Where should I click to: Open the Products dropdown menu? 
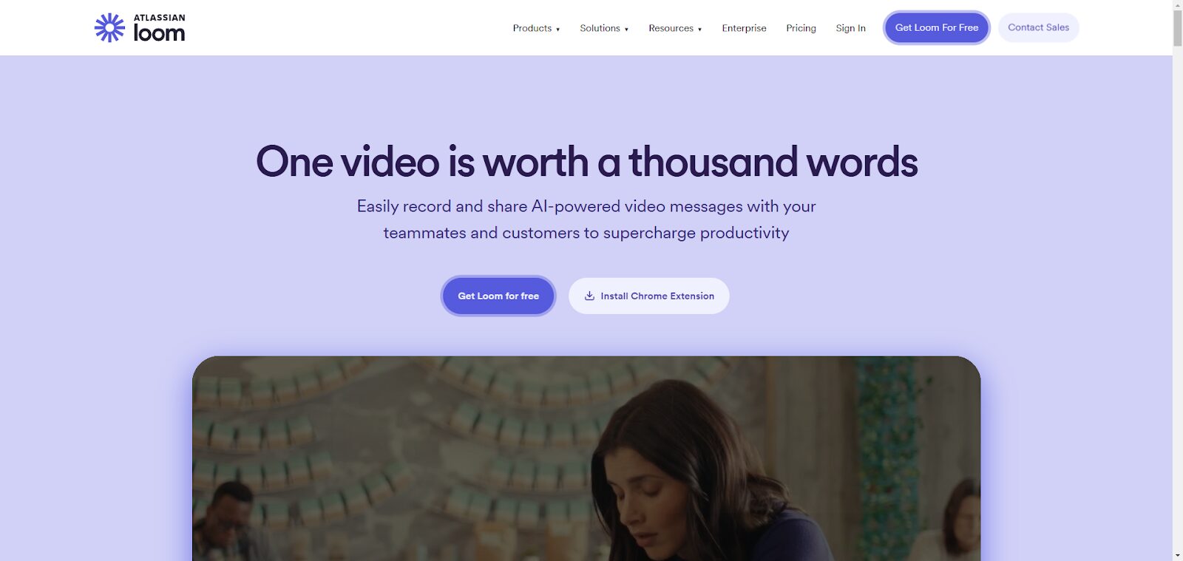(536, 28)
